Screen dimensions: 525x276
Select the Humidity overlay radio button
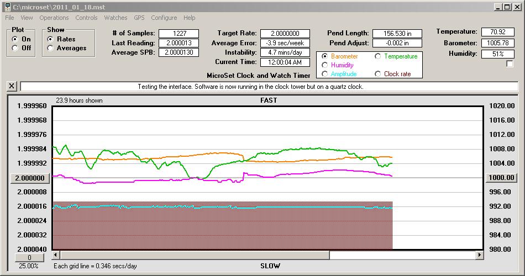324,65
